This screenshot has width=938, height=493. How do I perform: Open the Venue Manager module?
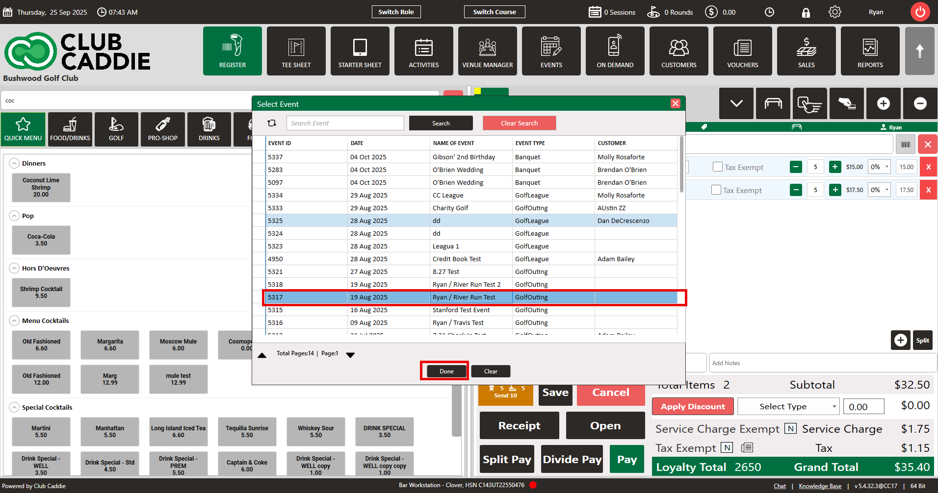point(487,51)
